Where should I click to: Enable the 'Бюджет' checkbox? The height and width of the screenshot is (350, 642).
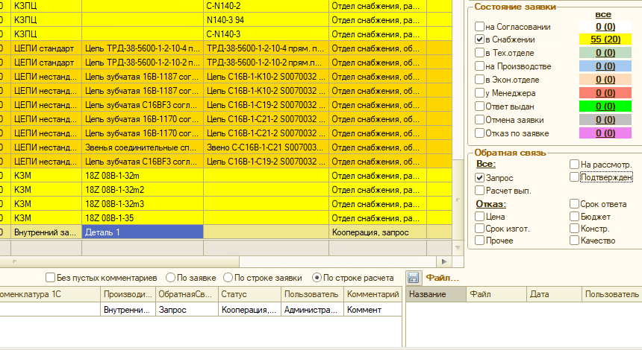pyautogui.click(x=574, y=217)
